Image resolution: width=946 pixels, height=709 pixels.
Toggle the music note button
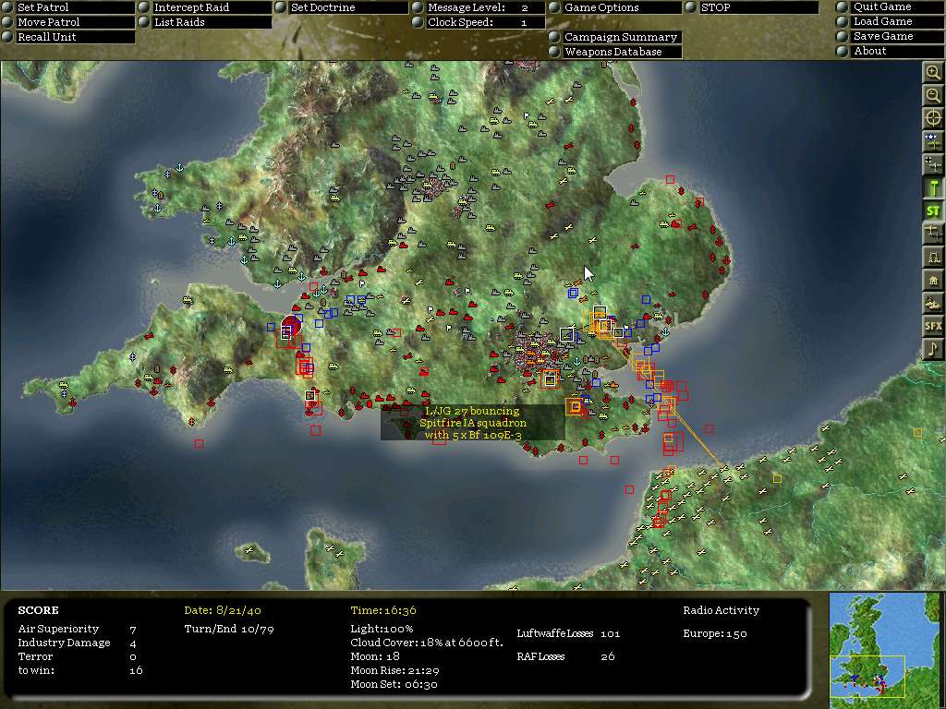[x=933, y=348]
